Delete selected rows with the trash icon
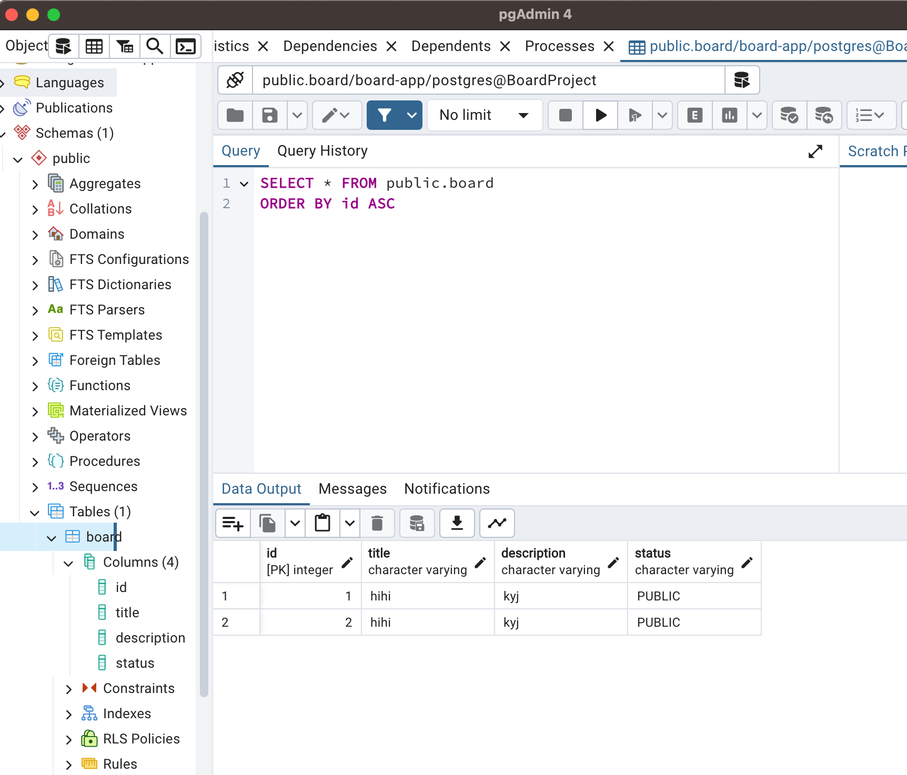The width and height of the screenshot is (907, 775). click(x=377, y=523)
